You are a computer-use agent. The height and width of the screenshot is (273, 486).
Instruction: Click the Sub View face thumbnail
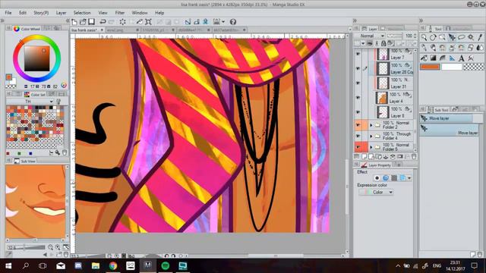point(36,202)
